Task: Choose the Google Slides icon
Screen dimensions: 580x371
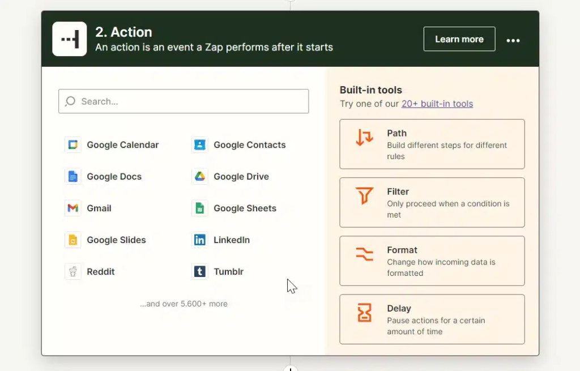Action: [72, 240]
